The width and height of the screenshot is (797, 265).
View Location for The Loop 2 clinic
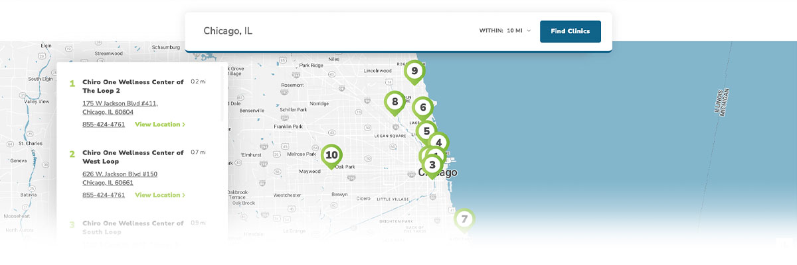(160, 125)
